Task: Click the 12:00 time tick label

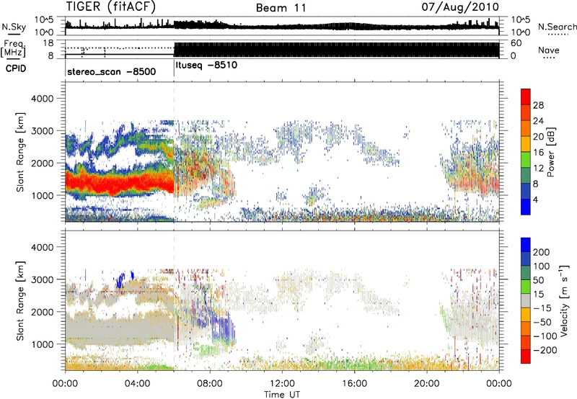Action: (282, 384)
